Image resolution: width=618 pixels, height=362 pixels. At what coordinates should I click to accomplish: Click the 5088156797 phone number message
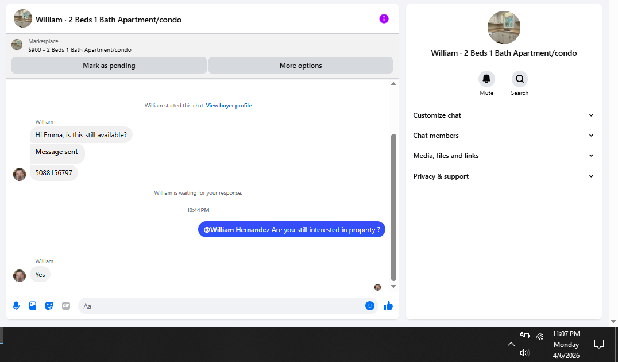coord(54,173)
